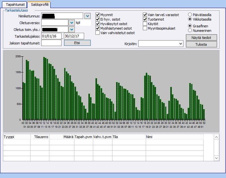Uncheck Hyväksytyt ostot checkbox
226x178 pixels.
point(98,24)
